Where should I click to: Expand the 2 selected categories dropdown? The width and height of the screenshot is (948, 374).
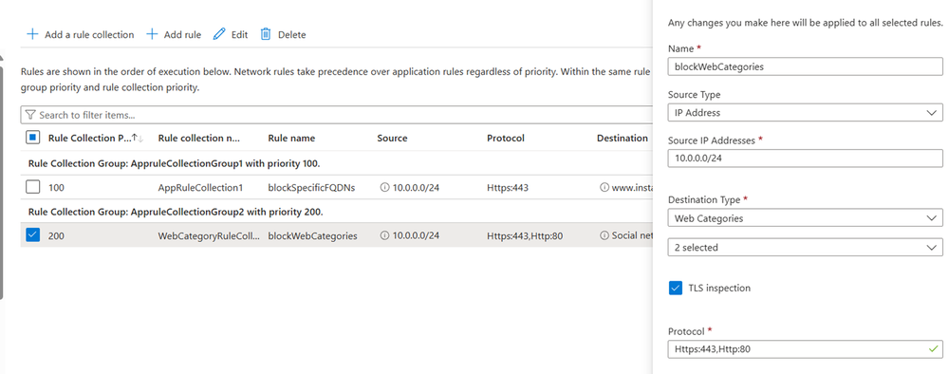click(x=806, y=247)
